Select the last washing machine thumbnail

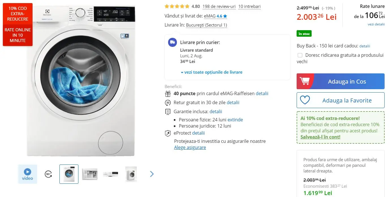click(x=131, y=174)
